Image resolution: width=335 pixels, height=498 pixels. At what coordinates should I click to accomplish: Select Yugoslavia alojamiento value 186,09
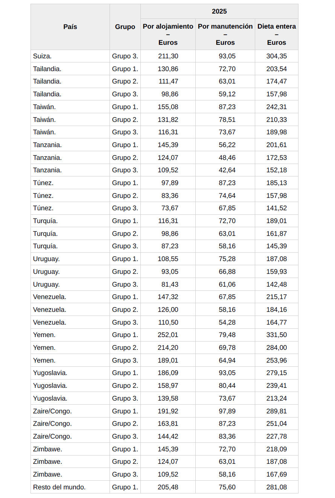pos(168,373)
